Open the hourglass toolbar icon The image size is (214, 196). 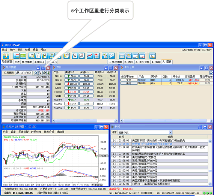51,56
